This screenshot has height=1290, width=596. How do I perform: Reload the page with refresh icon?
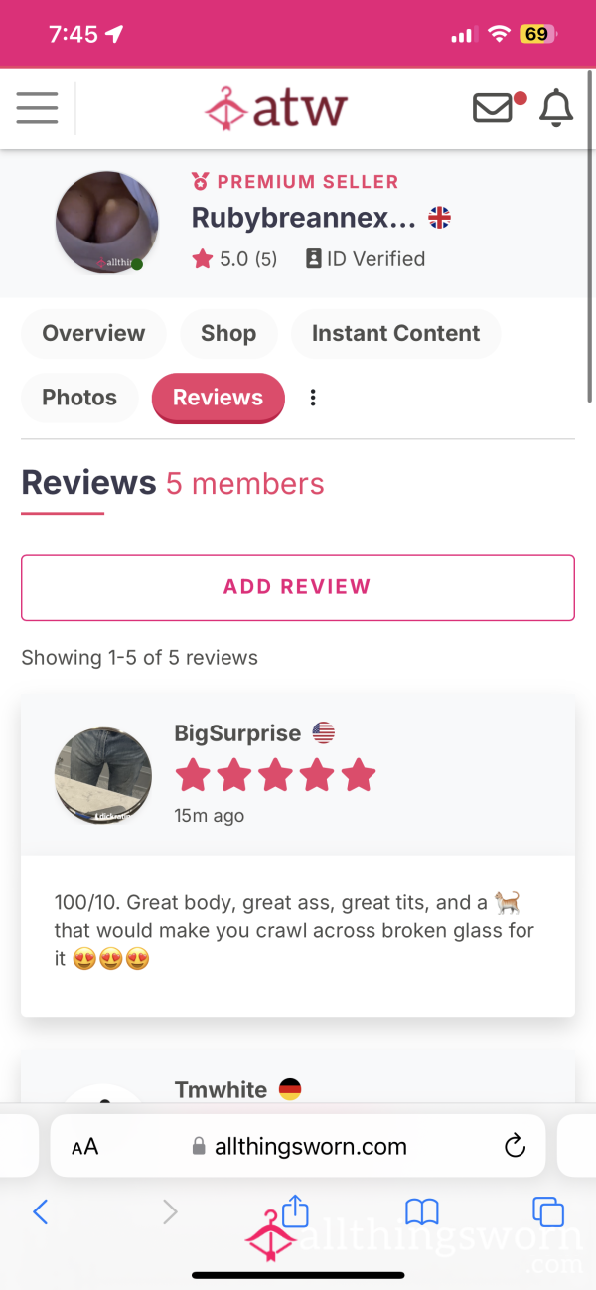click(515, 1146)
